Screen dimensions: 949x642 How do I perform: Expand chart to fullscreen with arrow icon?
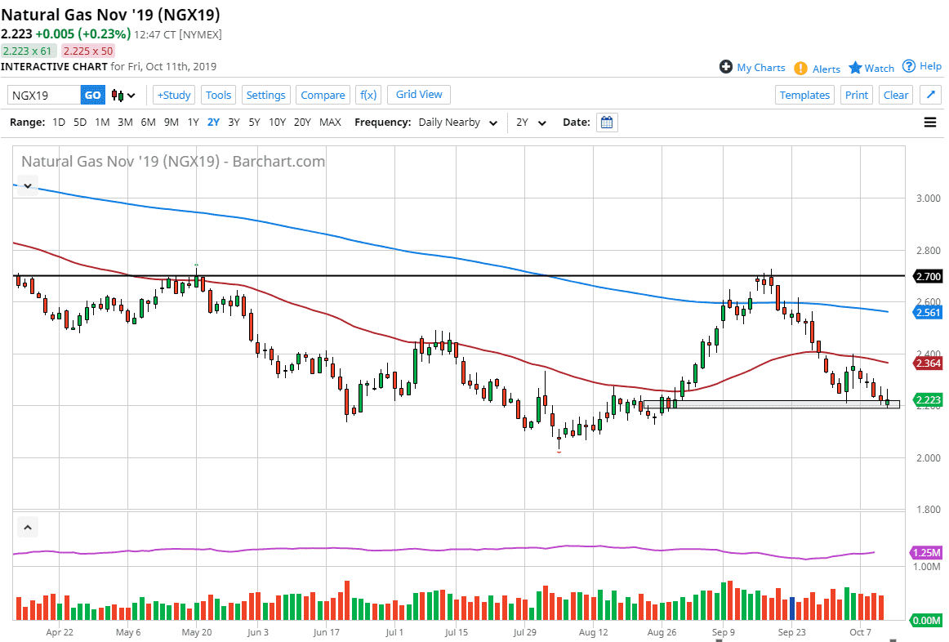pyautogui.click(x=929, y=95)
